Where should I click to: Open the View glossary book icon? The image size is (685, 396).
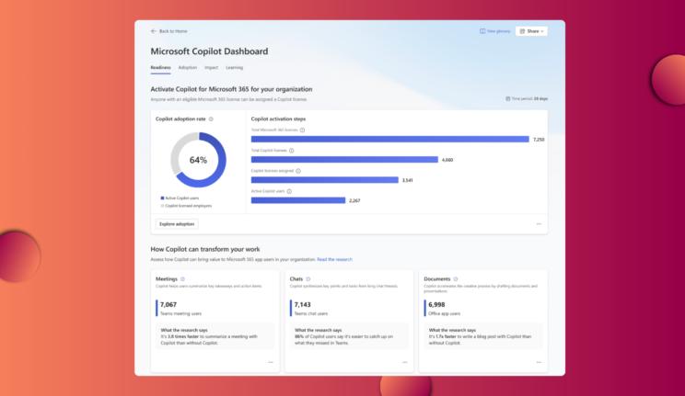[x=482, y=31]
